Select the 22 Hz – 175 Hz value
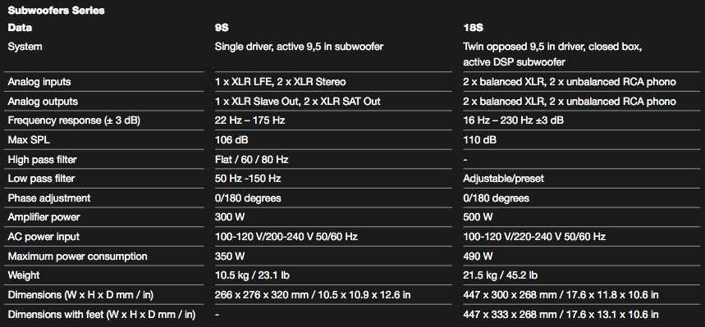The height and width of the screenshot is (327, 705). click(x=250, y=120)
